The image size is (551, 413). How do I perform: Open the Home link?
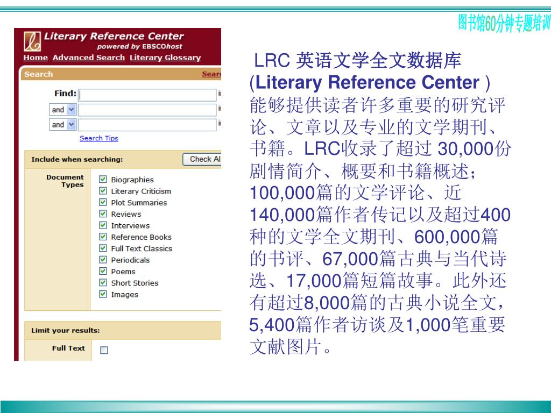(x=36, y=58)
